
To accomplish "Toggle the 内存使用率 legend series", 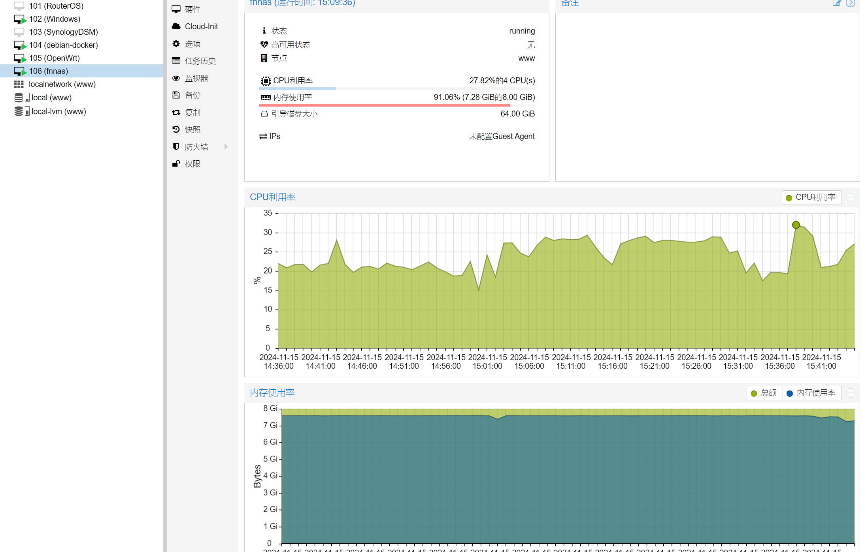I will coord(812,393).
